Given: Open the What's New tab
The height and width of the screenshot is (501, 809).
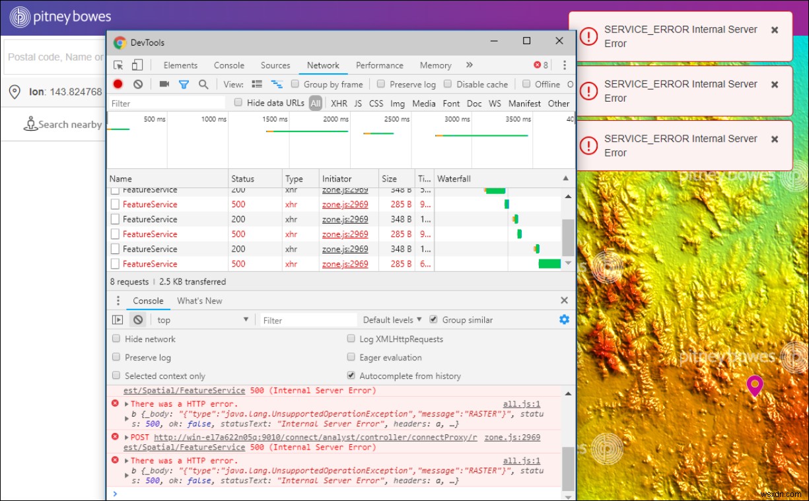Looking at the screenshot, I should [199, 300].
